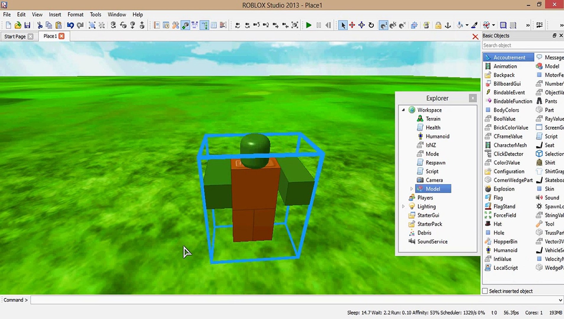Expand the Model node in Explorer
The image size is (564, 319).
click(x=411, y=189)
